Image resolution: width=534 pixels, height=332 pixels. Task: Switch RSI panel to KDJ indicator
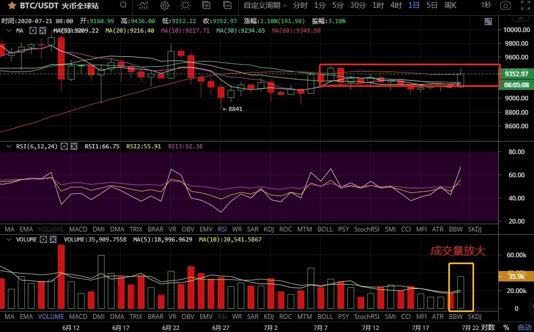click(x=269, y=229)
